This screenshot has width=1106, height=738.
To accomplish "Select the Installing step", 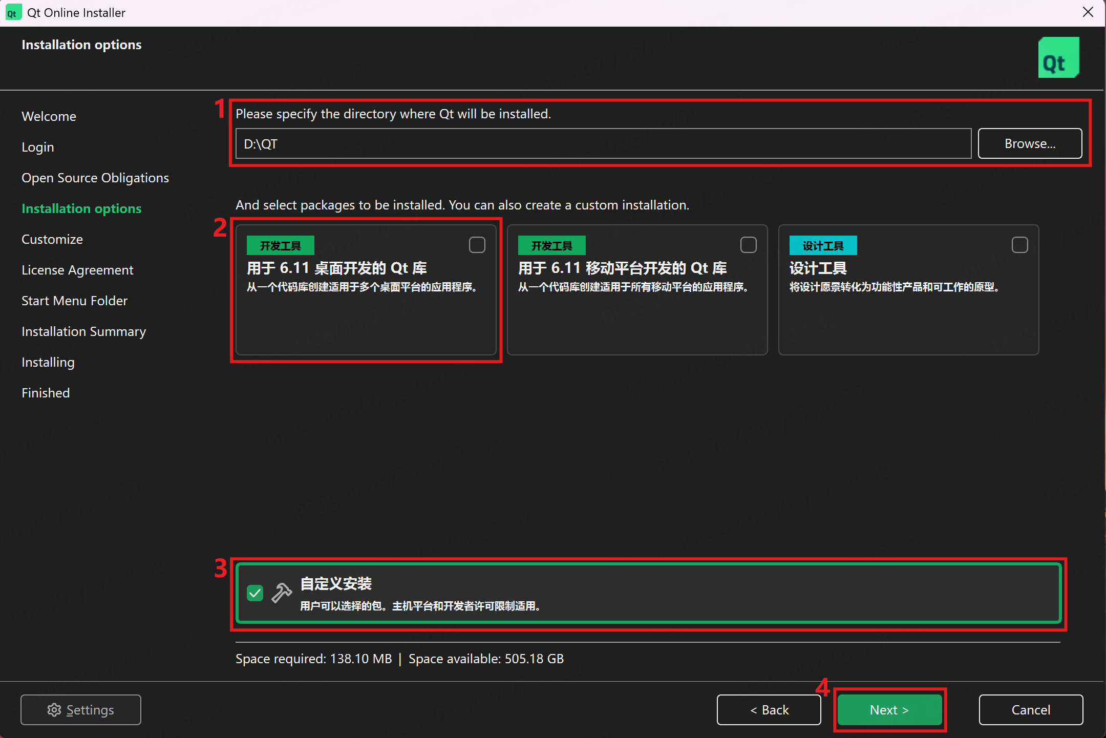I will [x=48, y=362].
